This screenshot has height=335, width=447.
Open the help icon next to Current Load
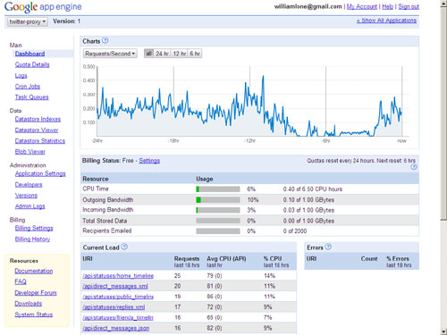pos(124,247)
